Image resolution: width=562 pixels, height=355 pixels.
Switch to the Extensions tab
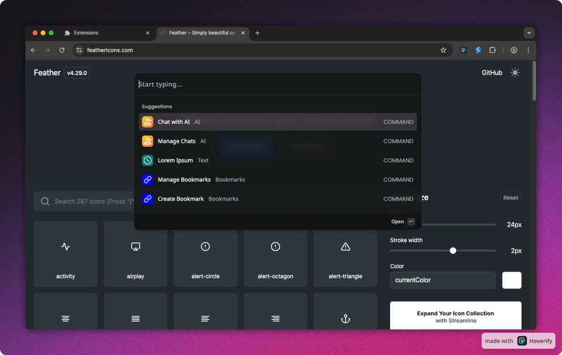click(107, 33)
